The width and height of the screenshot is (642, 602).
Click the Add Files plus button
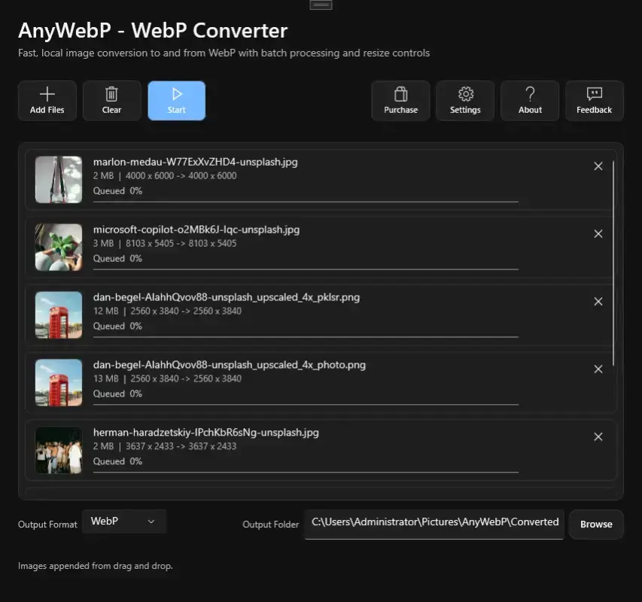(47, 101)
